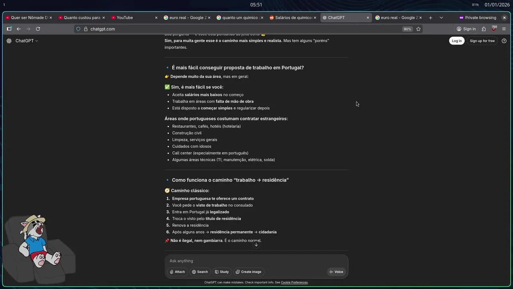
Task: Bookmark this page with the star icon
Action: [418, 29]
